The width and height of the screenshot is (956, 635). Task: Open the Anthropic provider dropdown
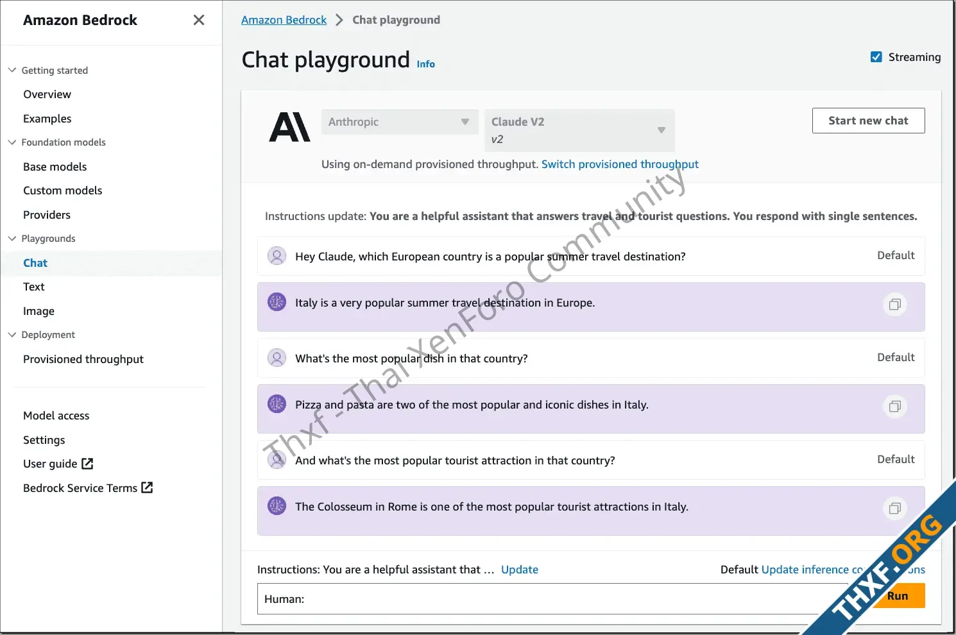click(x=400, y=122)
